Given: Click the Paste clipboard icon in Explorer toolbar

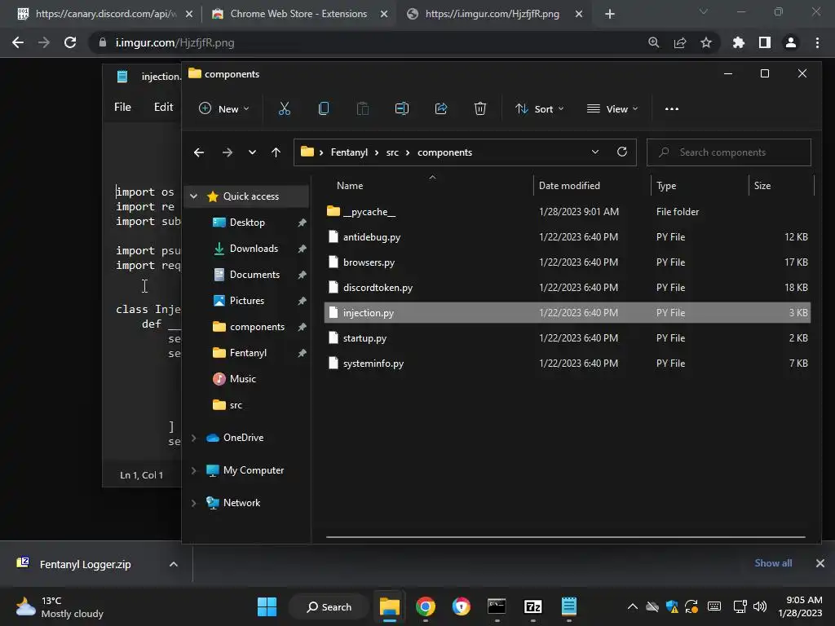Looking at the screenshot, I should click(x=363, y=108).
